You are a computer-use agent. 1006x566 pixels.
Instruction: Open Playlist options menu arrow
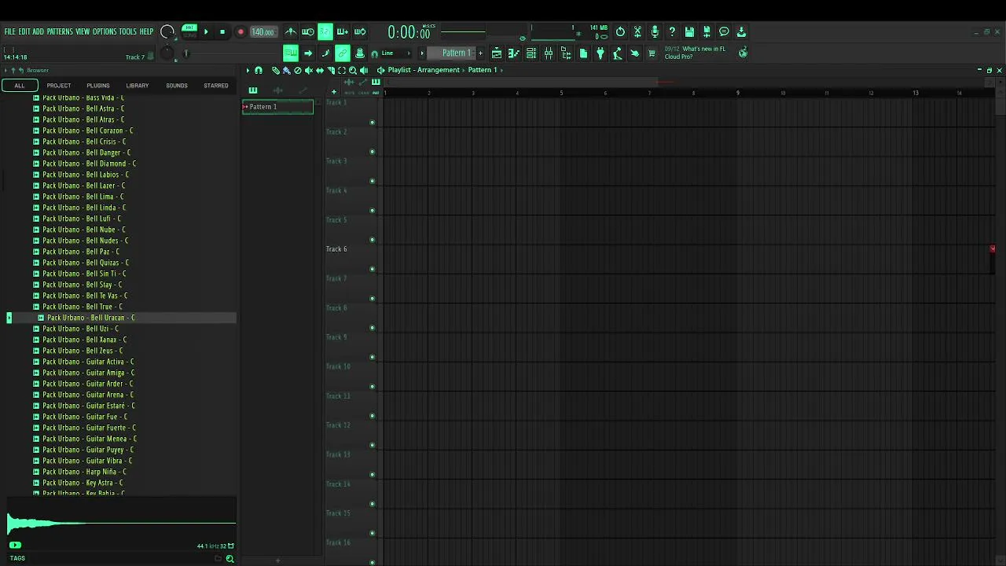point(248,70)
